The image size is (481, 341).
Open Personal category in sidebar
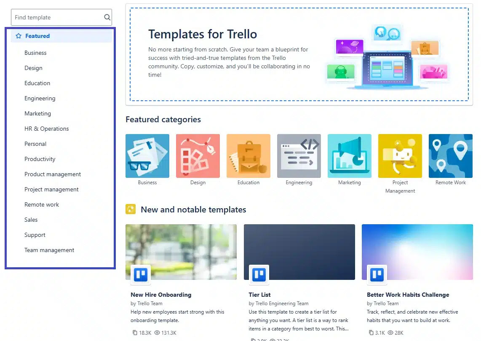[x=35, y=144]
